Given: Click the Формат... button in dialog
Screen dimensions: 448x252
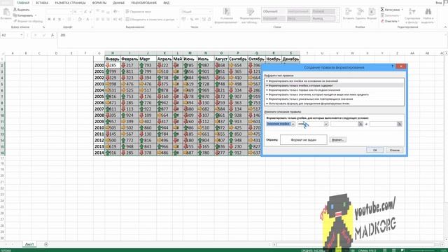Looking at the screenshot, I should click(337, 140).
